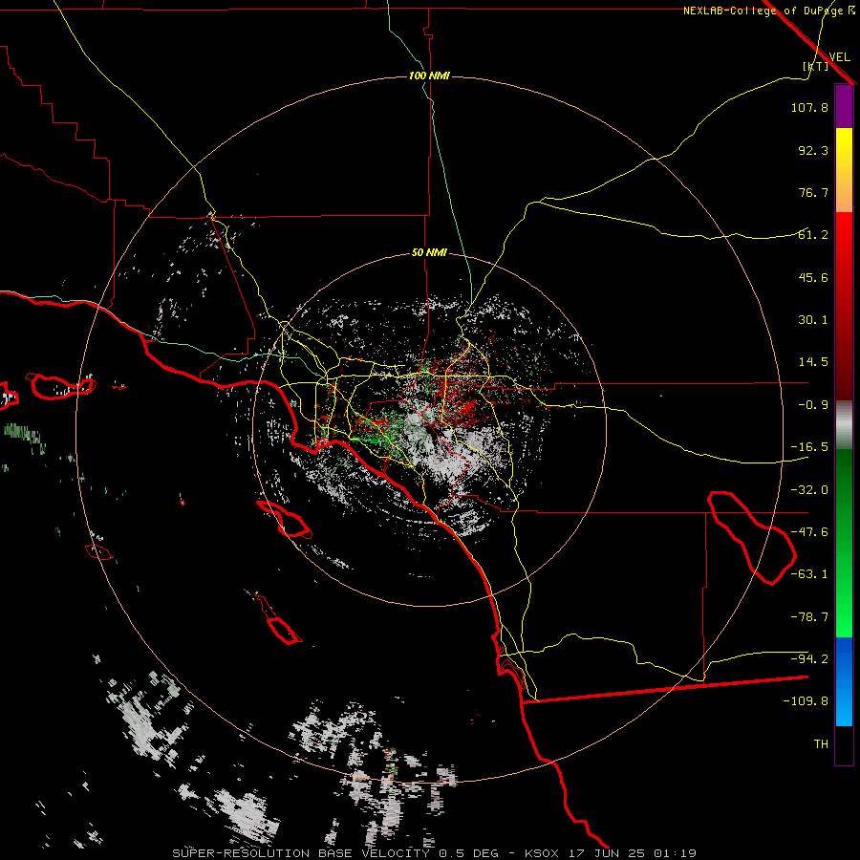
Task: Select the purple segment of the velocity color bar
Action: click(844, 106)
